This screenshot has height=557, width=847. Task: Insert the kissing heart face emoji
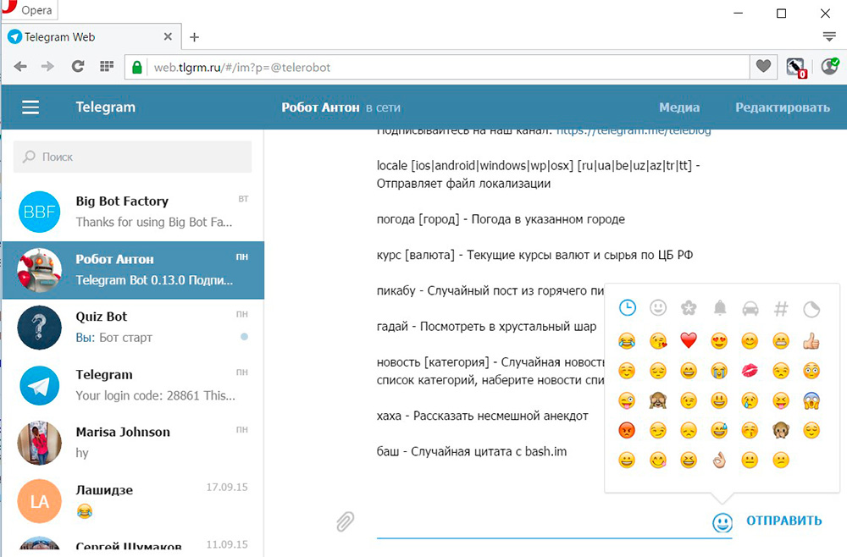[x=658, y=340]
